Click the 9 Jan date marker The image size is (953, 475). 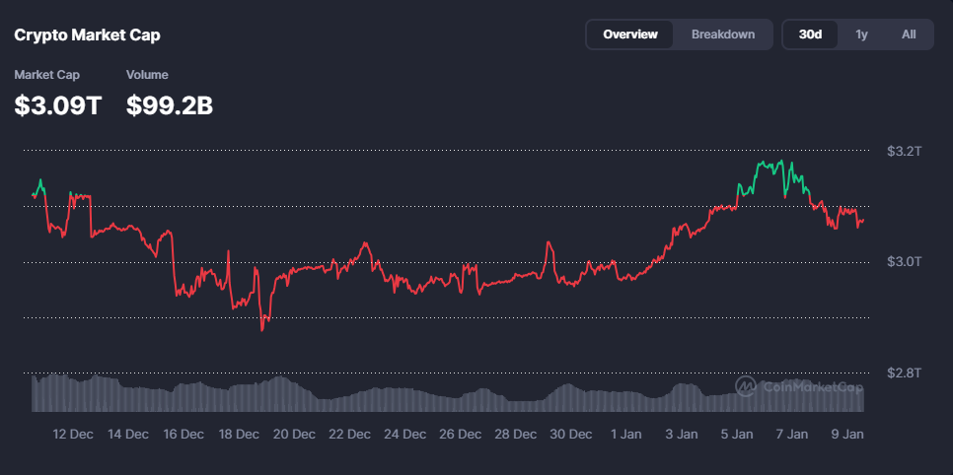847,435
